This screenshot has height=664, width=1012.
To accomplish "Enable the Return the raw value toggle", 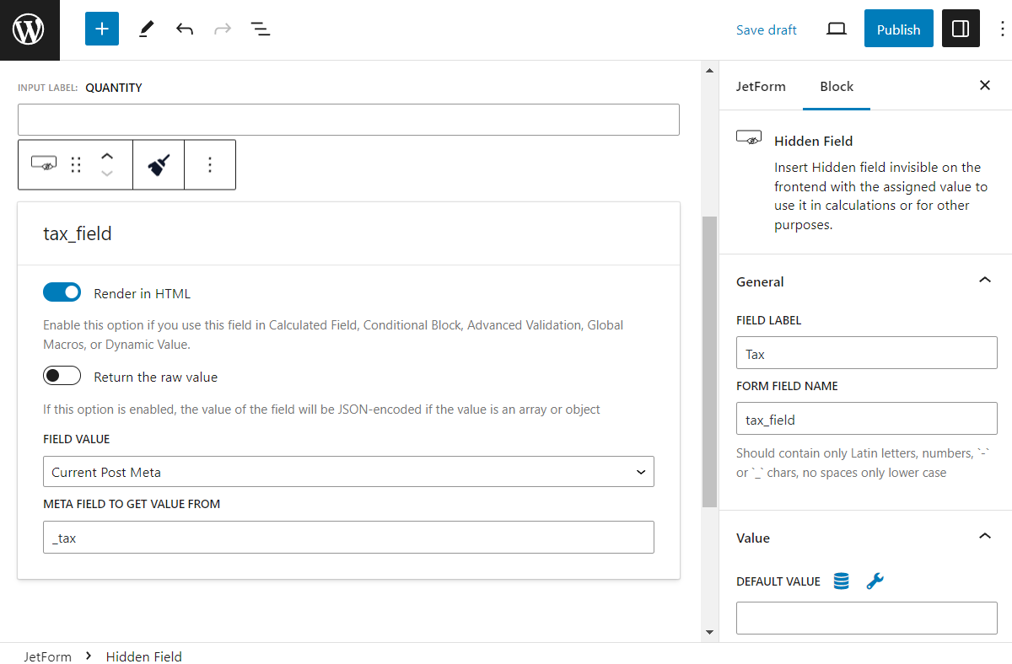I will pos(62,375).
